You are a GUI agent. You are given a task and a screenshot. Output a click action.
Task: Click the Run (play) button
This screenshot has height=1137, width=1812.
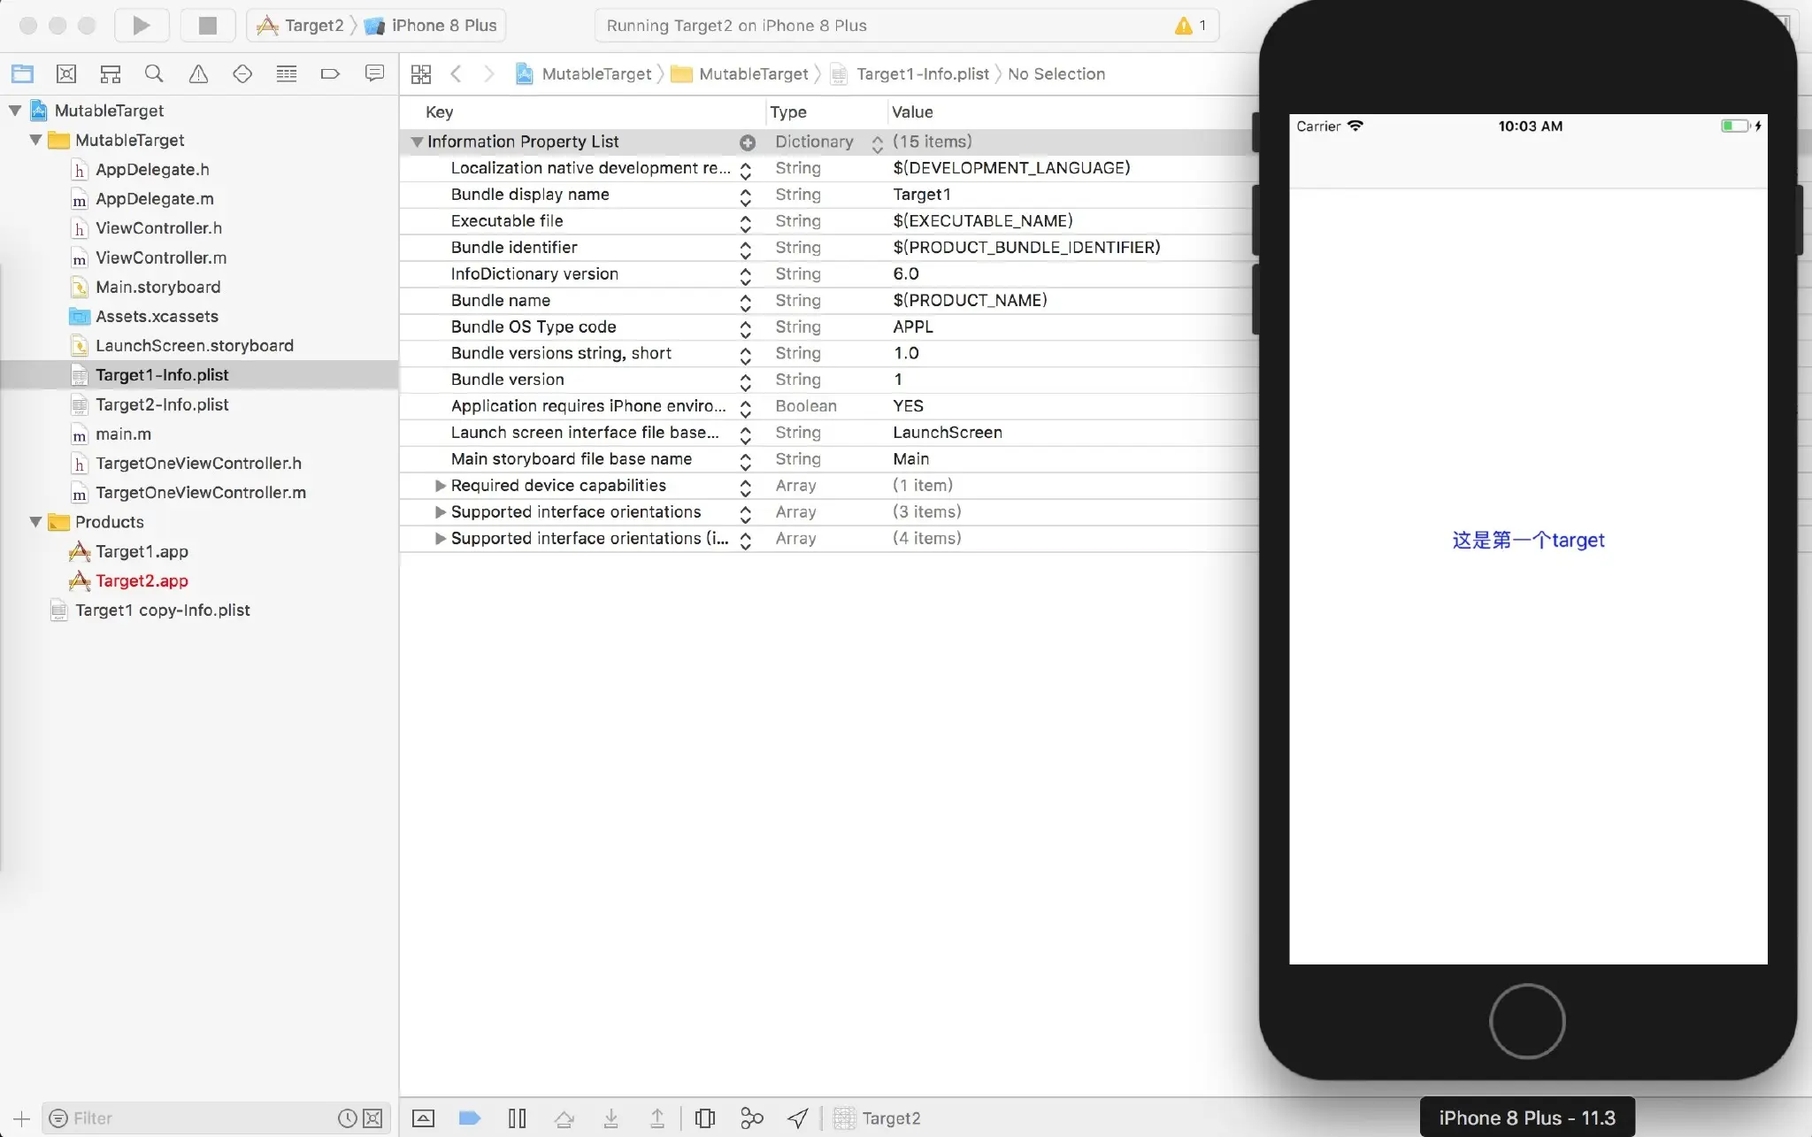[142, 26]
